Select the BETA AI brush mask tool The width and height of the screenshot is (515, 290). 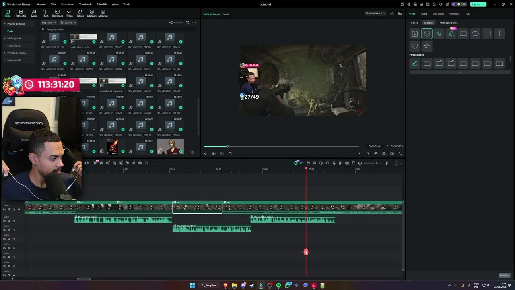[451, 34]
